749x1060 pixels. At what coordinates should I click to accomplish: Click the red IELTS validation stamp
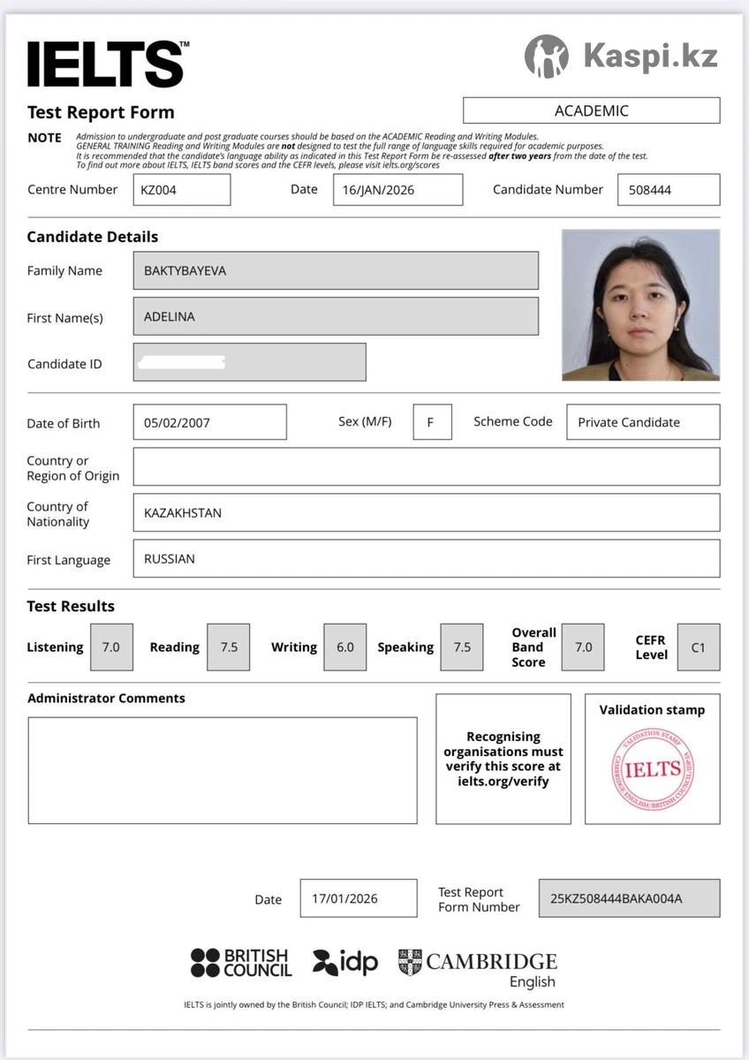point(653,769)
